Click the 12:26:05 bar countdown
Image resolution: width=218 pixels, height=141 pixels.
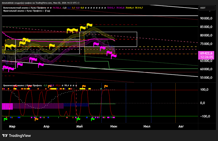point(207,57)
